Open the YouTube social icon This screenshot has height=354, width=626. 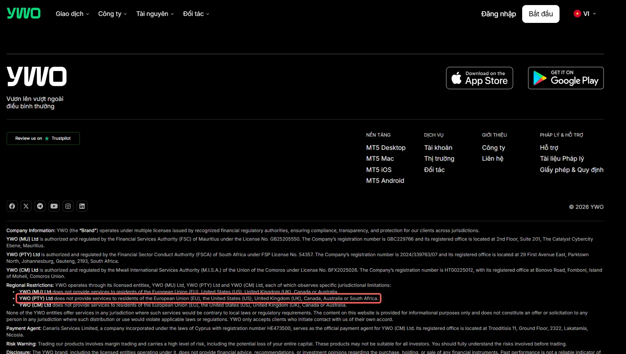[54, 206]
